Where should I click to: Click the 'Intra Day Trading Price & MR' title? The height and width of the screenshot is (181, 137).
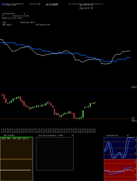tap(50, 135)
